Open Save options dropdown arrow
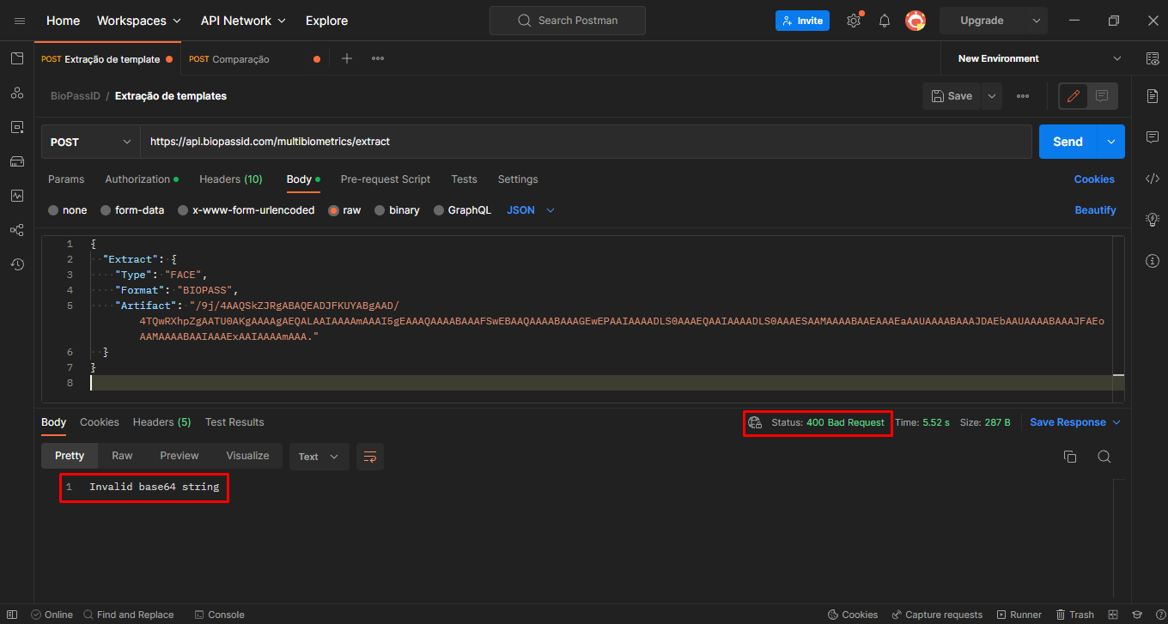1168x624 pixels. point(992,96)
